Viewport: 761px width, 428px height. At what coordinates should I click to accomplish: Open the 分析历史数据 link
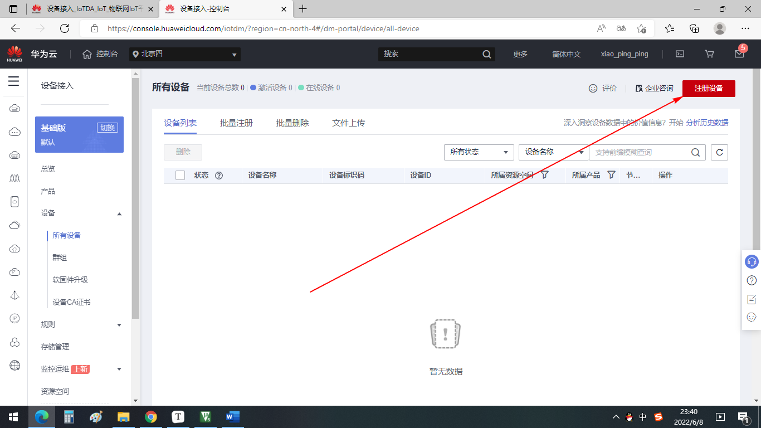(707, 123)
